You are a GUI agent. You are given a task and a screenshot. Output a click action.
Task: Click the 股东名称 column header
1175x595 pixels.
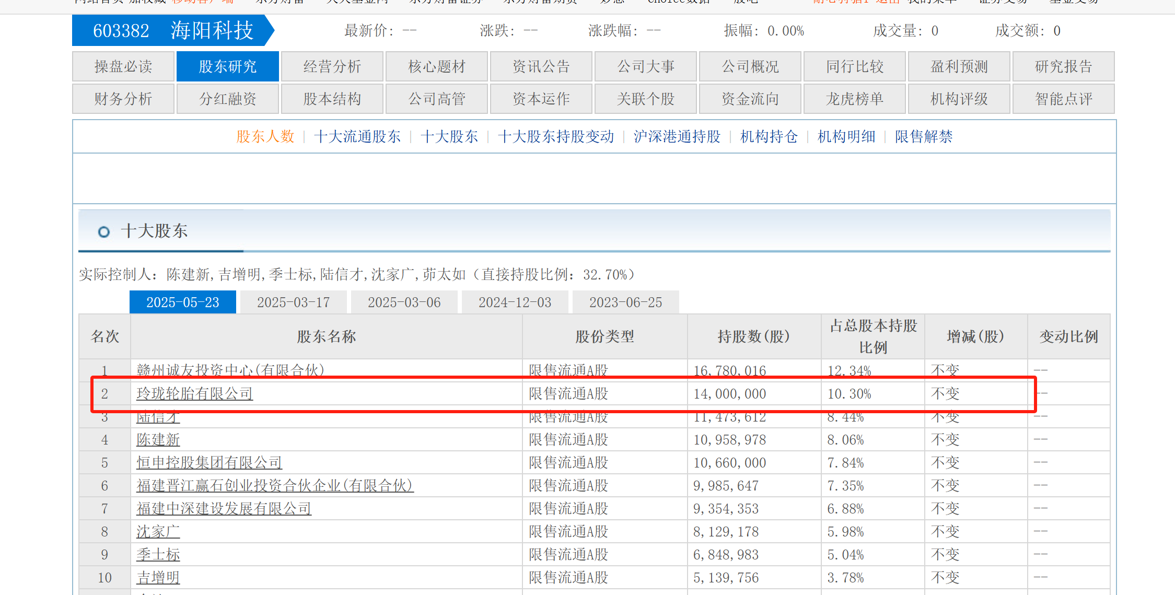pos(327,336)
